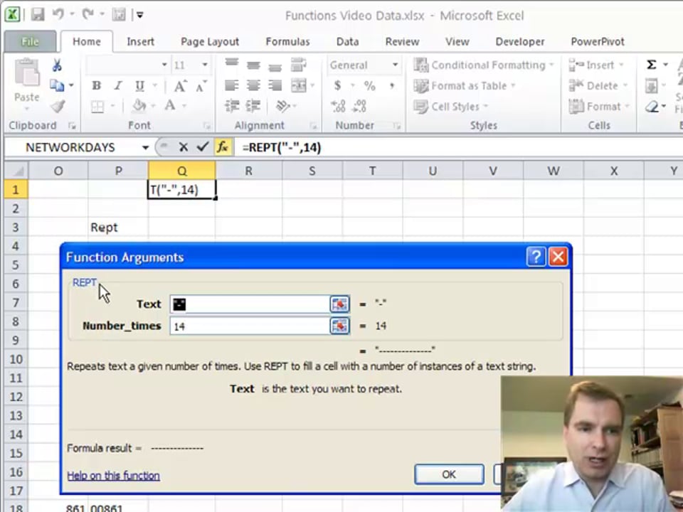This screenshot has width=683, height=512.
Task: Open Format as Table gallery
Action: pyautogui.click(x=465, y=86)
